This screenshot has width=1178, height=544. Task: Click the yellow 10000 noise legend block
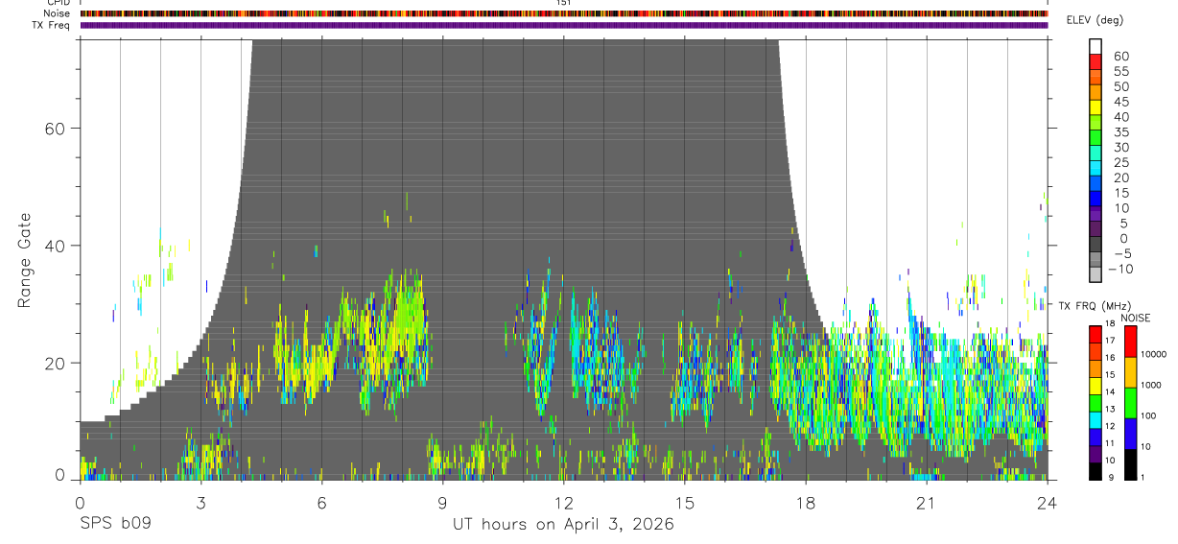click(1130, 372)
